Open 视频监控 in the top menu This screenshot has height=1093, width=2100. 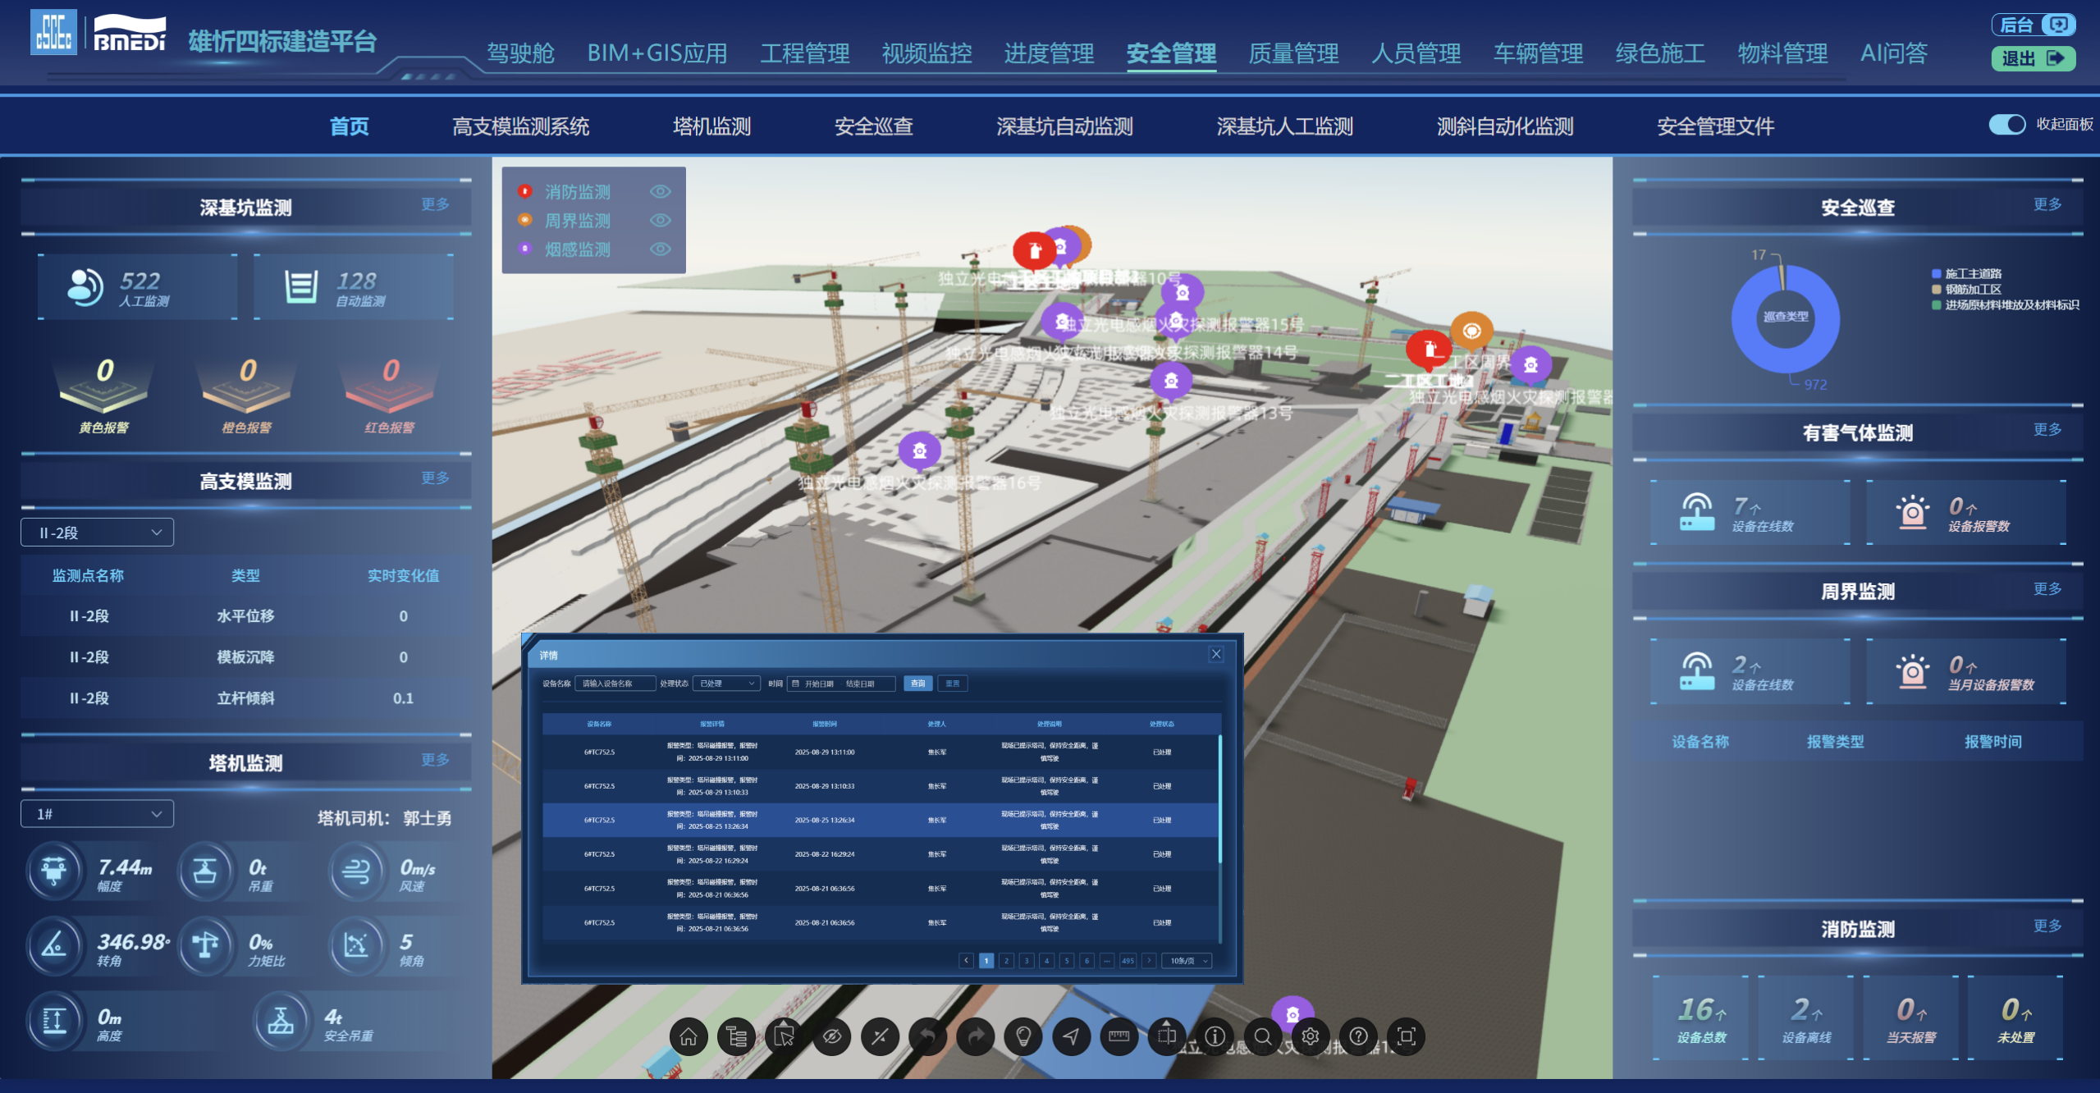[926, 53]
